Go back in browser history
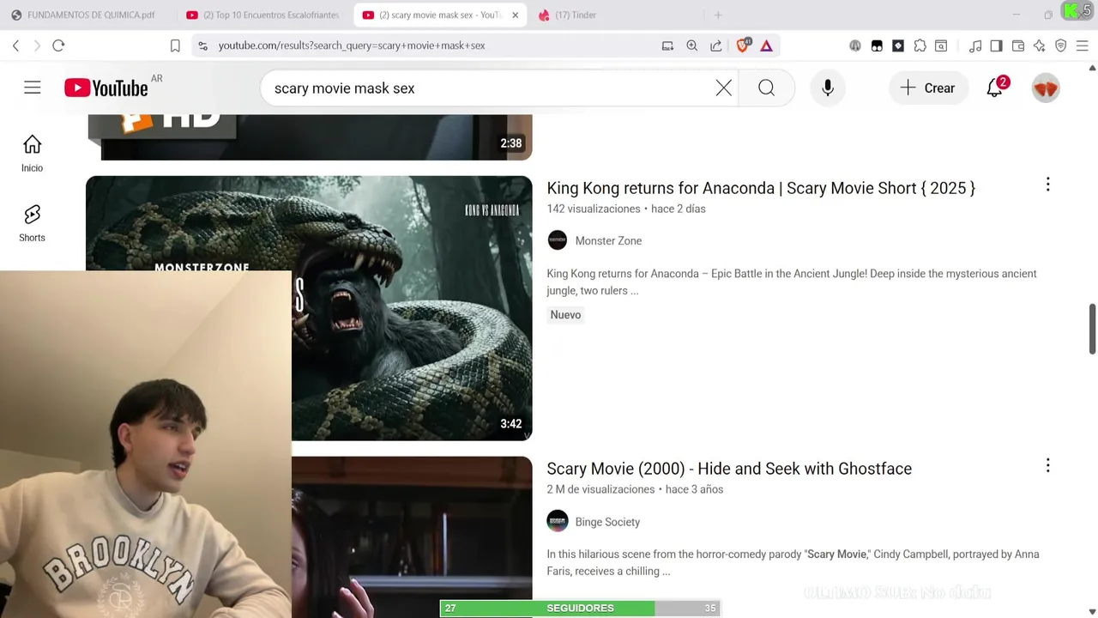Screen dimensions: 1098x618 click(15, 45)
